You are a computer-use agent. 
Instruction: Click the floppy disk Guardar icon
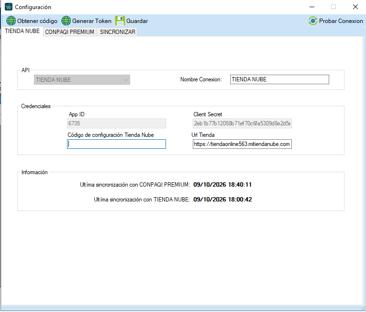click(x=120, y=21)
